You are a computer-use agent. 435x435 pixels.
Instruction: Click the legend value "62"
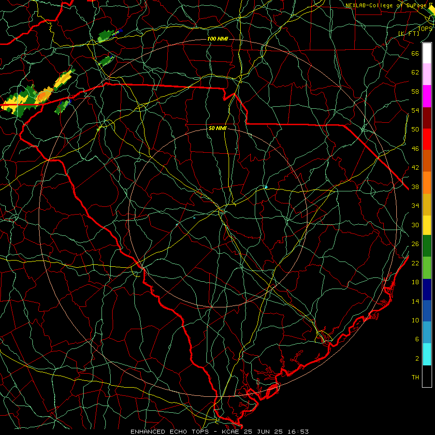pos(415,72)
